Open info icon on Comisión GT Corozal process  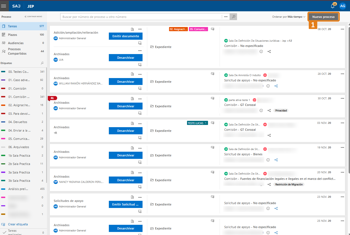pos(261,111)
